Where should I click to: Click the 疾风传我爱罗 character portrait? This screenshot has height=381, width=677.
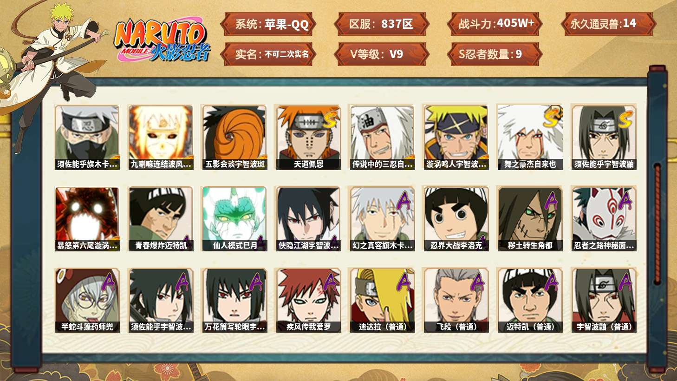click(308, 300)
